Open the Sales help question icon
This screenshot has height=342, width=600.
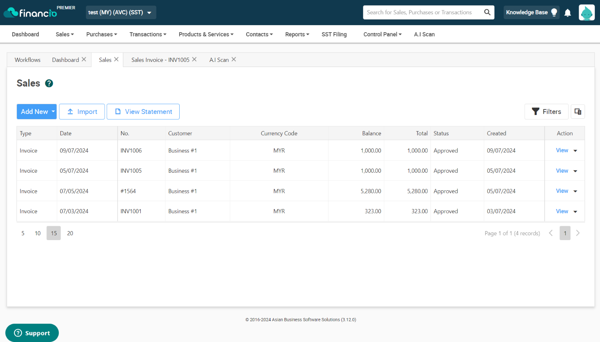pyautogui.click(x=49, y=83)
